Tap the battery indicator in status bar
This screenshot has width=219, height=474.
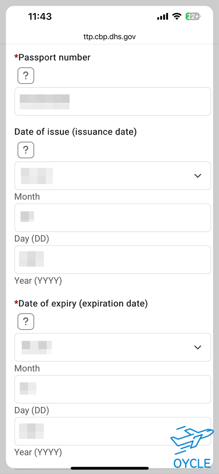point(194,16)
